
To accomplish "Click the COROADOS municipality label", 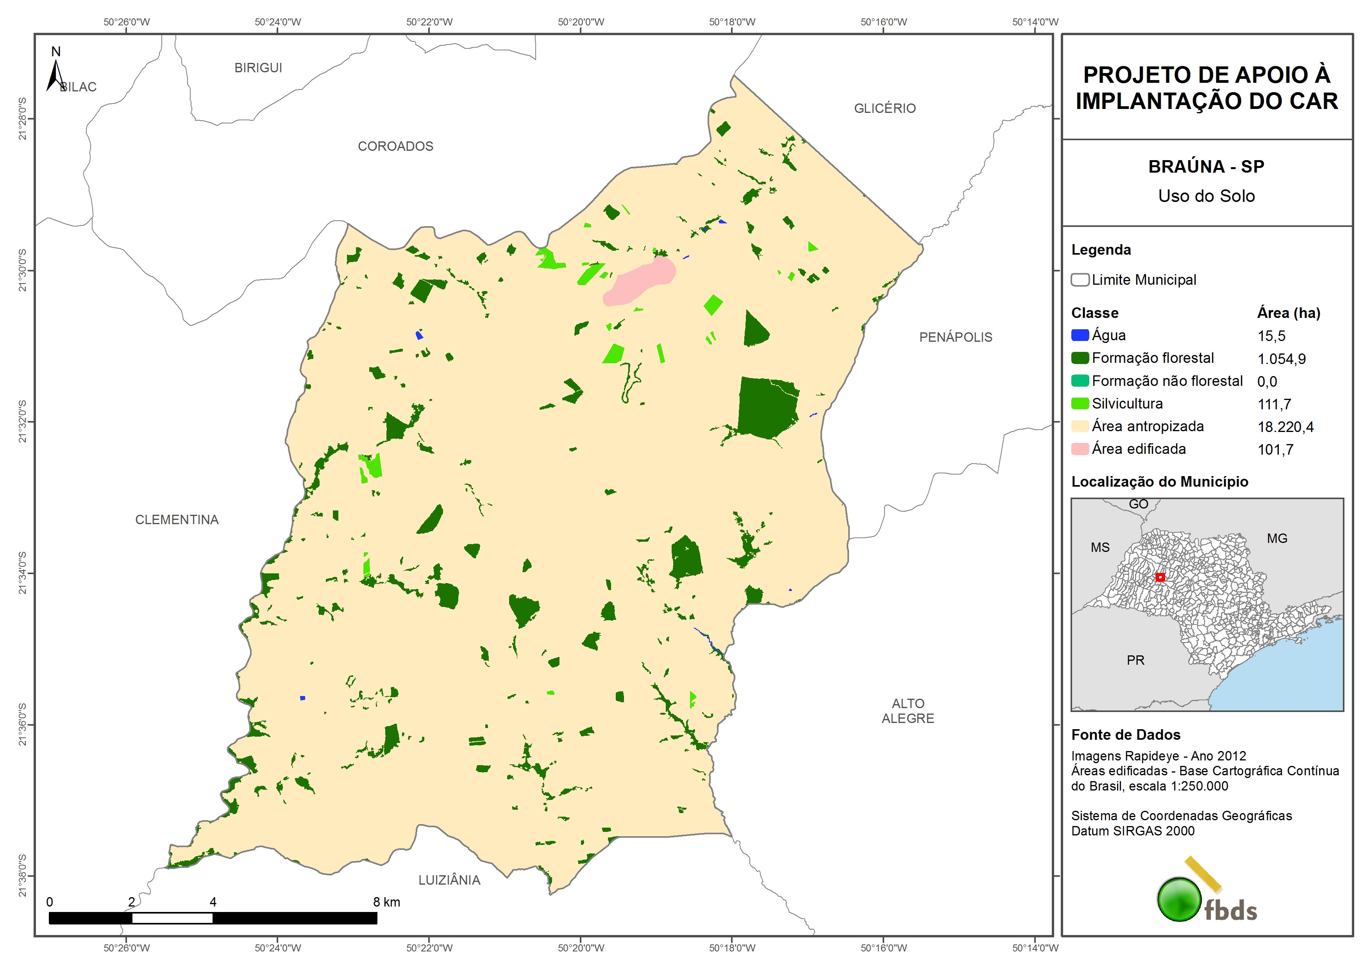I will click(x=395, y=146).
